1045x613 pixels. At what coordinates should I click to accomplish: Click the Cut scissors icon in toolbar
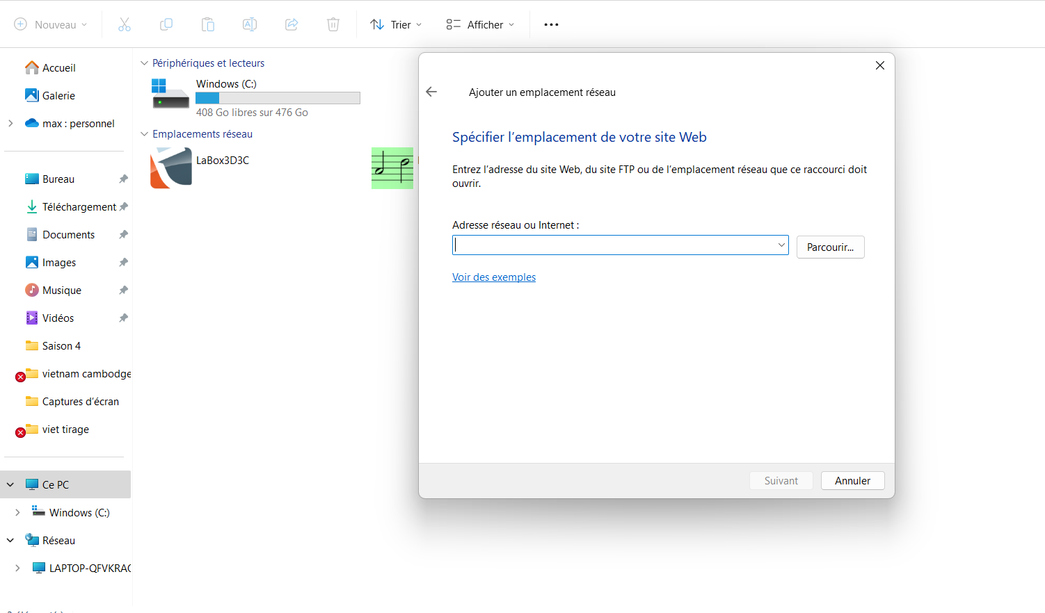tap(125, 25)
